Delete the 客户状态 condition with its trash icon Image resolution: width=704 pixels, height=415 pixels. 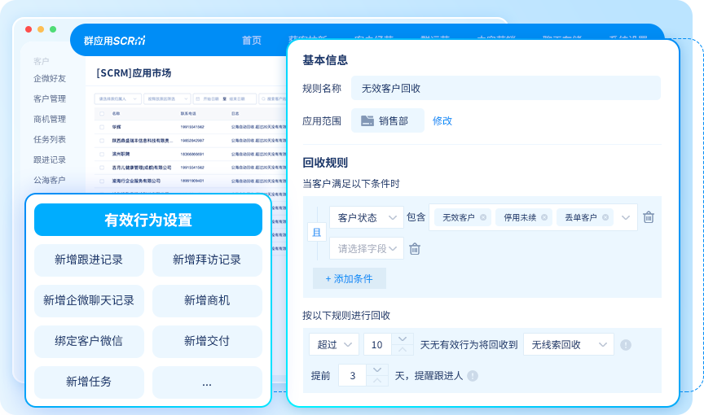649,217
